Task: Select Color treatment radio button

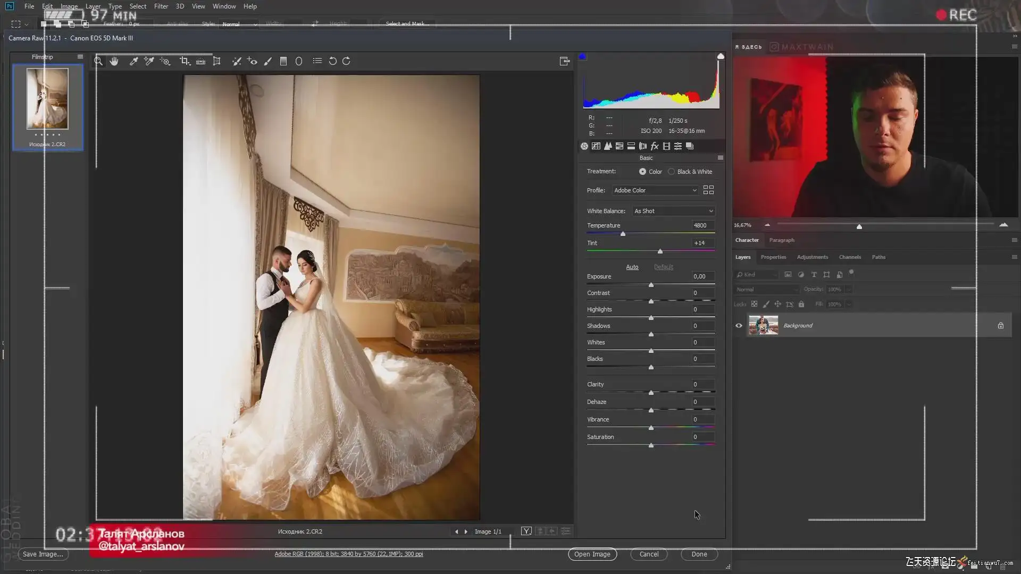Action: pos(642,172)
